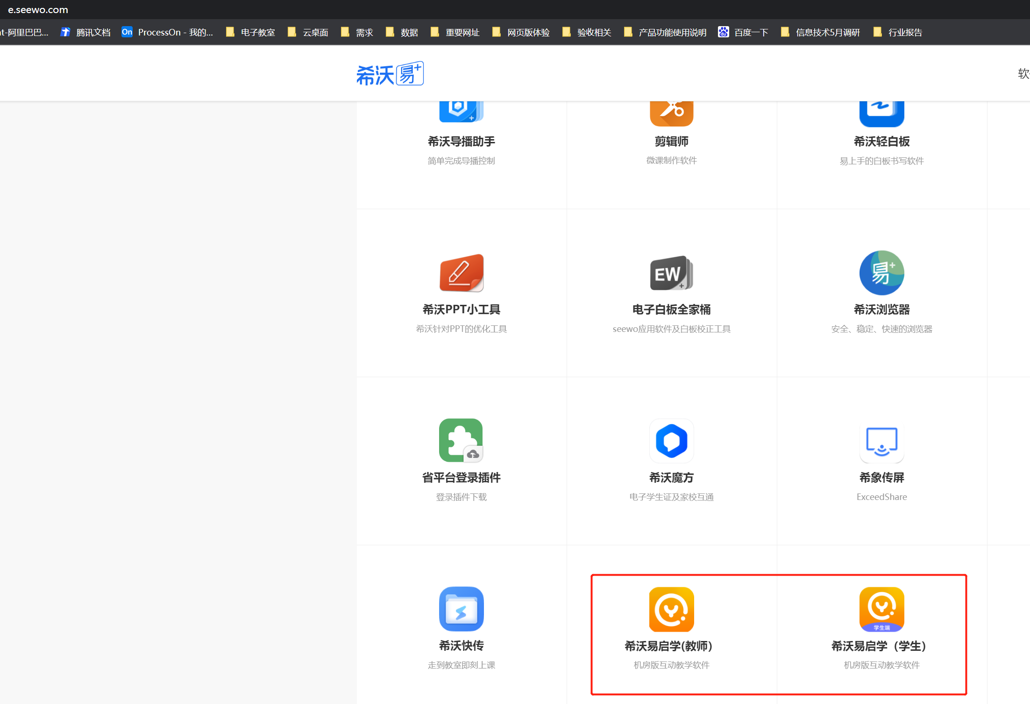This screenshot has width=1030, height=704.
Task: Open the 产品功能使用说明 bookmark folder
Action: coord(665,32)
